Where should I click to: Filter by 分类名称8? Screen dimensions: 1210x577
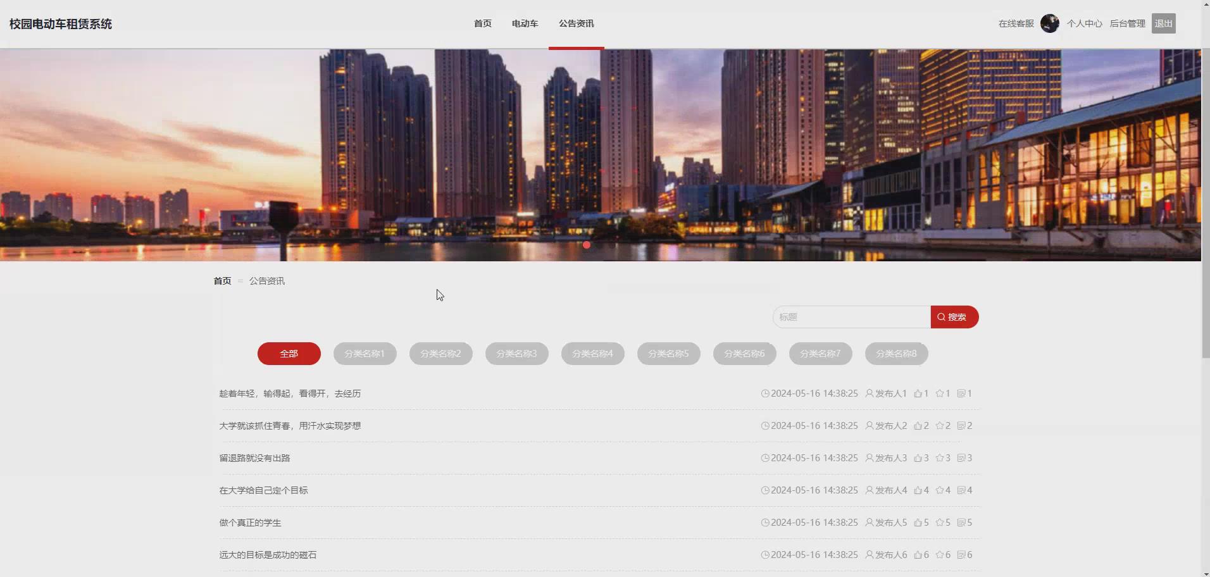pos(897,354)
